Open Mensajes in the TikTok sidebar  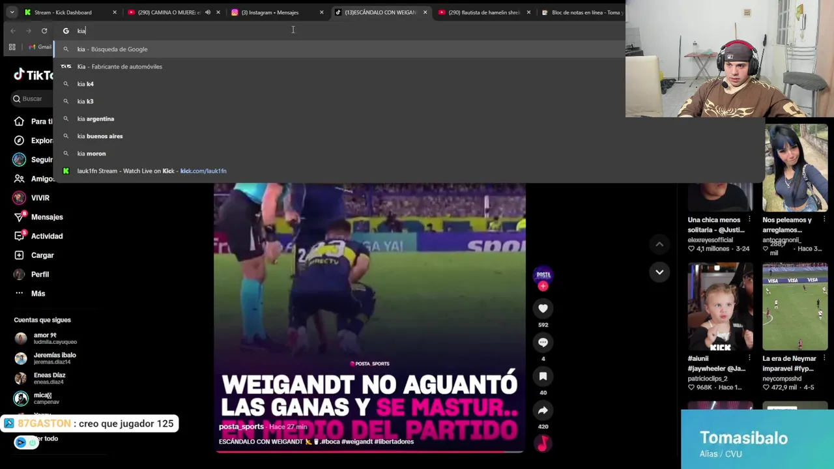point(39,217)
